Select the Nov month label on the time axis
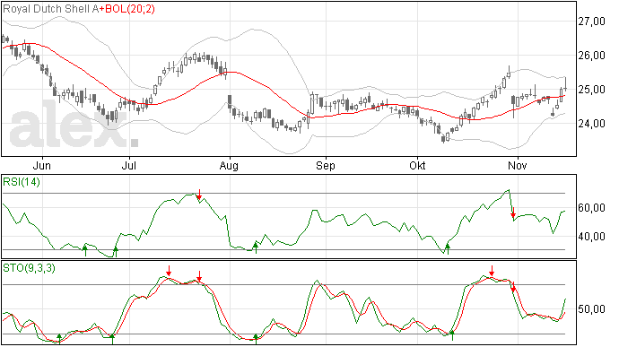 click(517, 165)
